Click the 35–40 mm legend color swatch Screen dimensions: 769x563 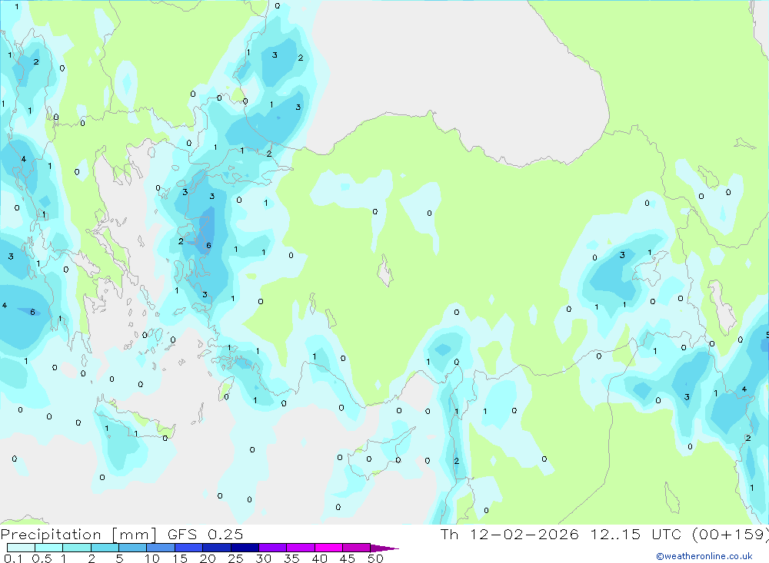pyautogui.click(x=301, y=548)
